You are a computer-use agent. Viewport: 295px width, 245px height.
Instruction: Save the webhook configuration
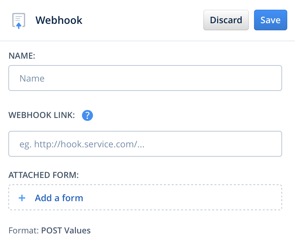tap(270, 20)
